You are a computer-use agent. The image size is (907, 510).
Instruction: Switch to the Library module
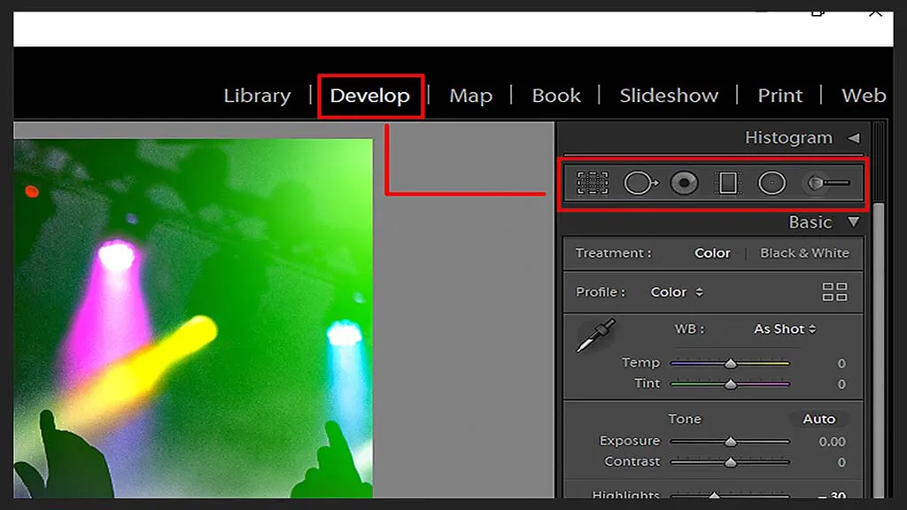pos(257,96)
